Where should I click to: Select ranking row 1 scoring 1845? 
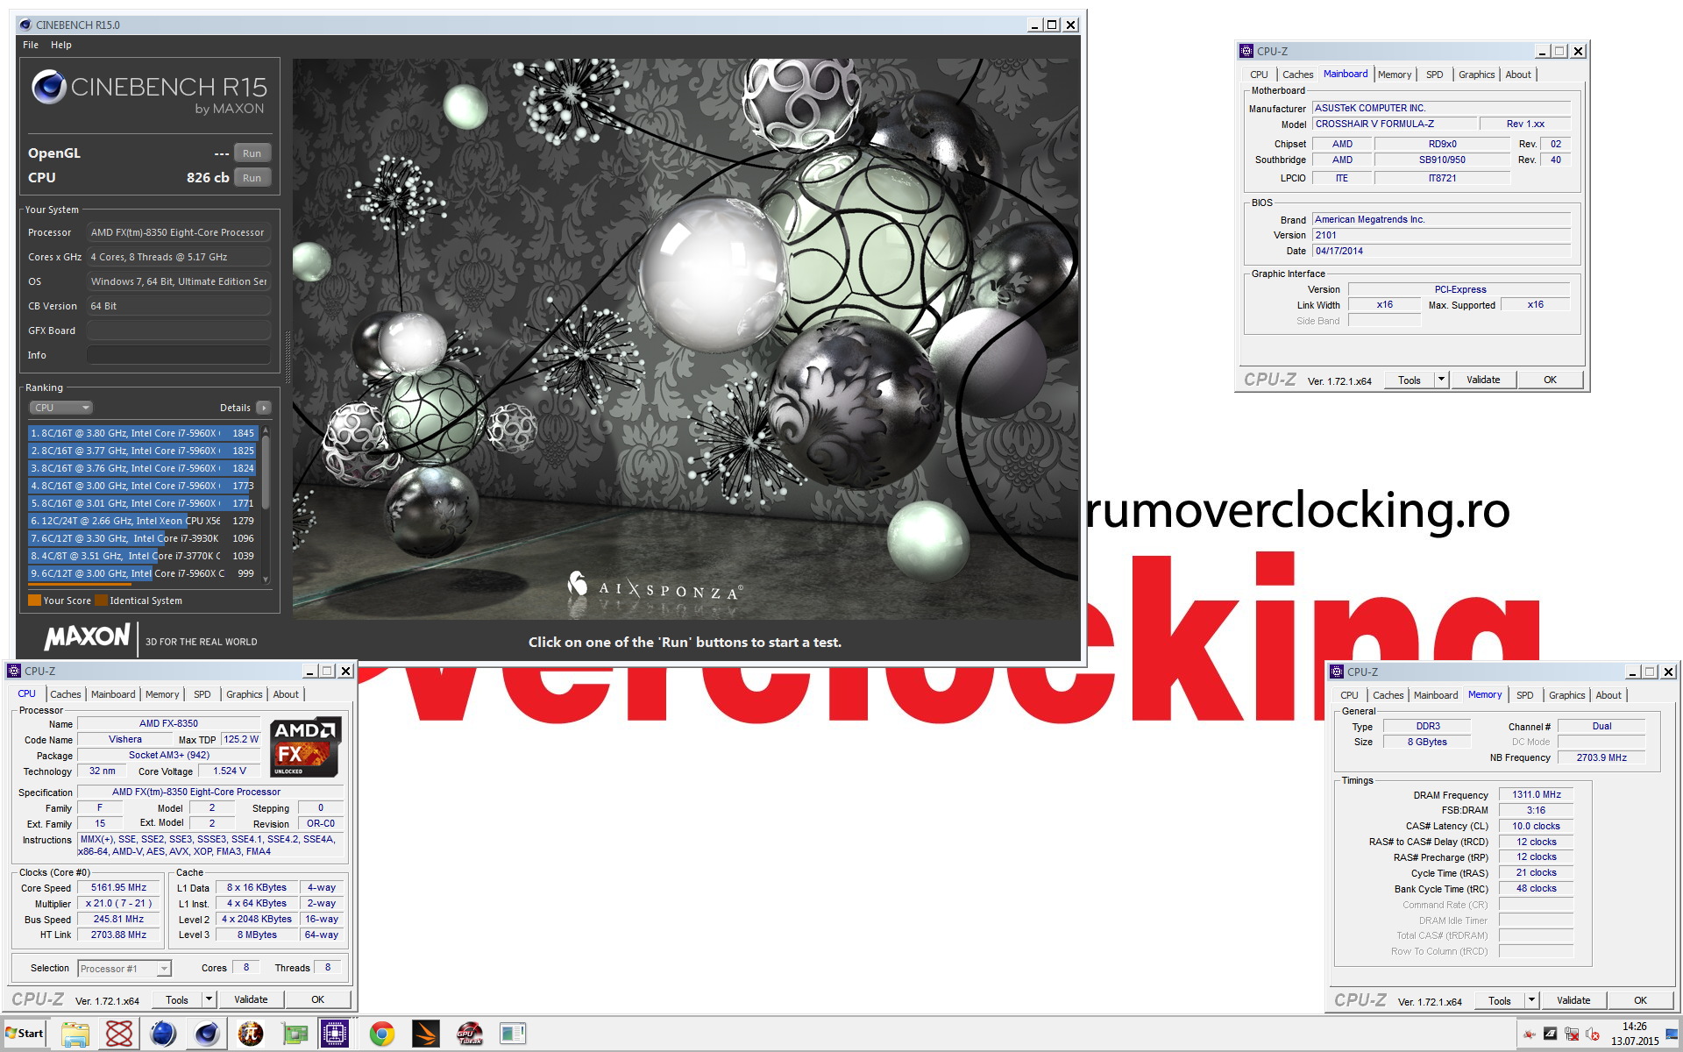143,433
